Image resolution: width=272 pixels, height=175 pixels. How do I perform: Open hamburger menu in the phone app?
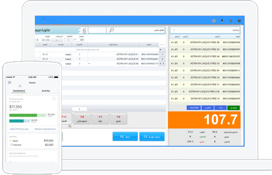tap(9, 82)
